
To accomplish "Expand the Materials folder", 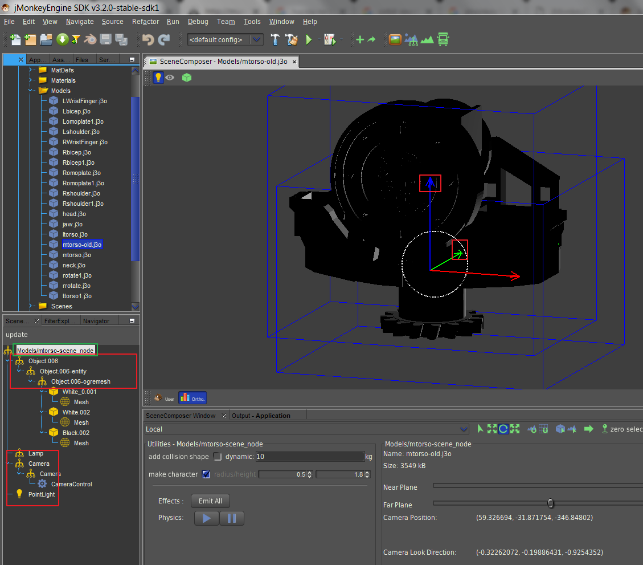I will (x=30, y=80).
